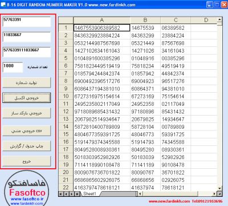This screenshot has height=206, width=228.
Task: Click the خروجی بارکد ساز barcode export button
Action: pos(27,113)
